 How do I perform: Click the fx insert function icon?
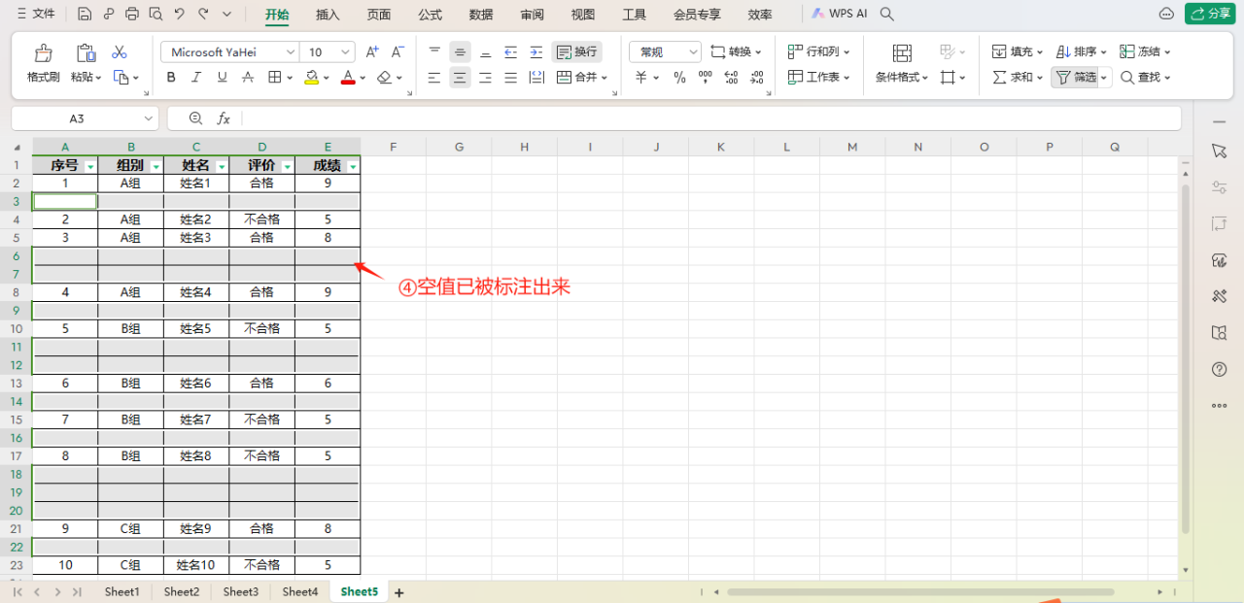pyautogui.click(x=224, y=118)
